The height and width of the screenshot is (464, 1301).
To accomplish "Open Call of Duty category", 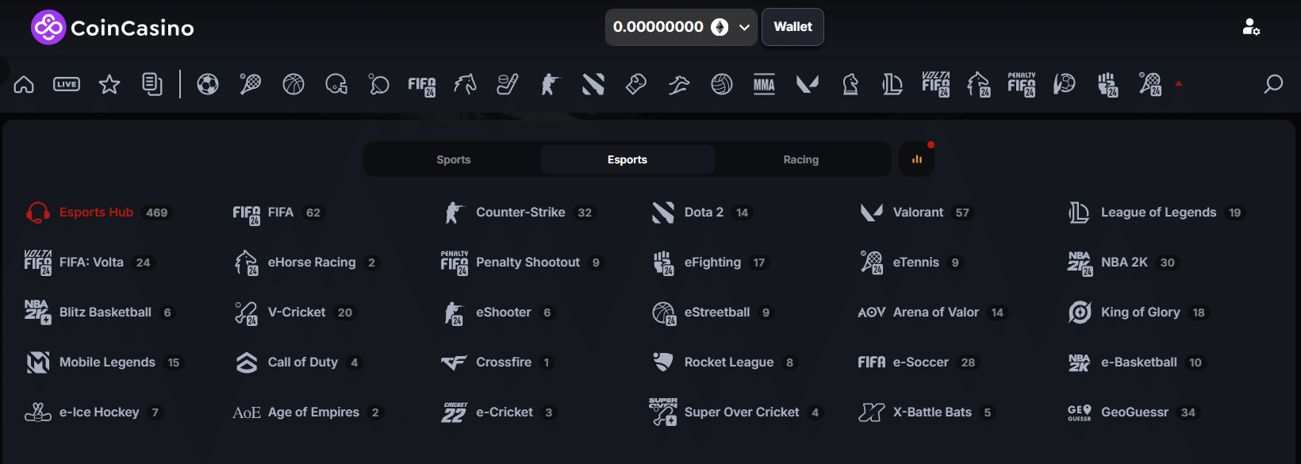I will (x=298, y=362).
